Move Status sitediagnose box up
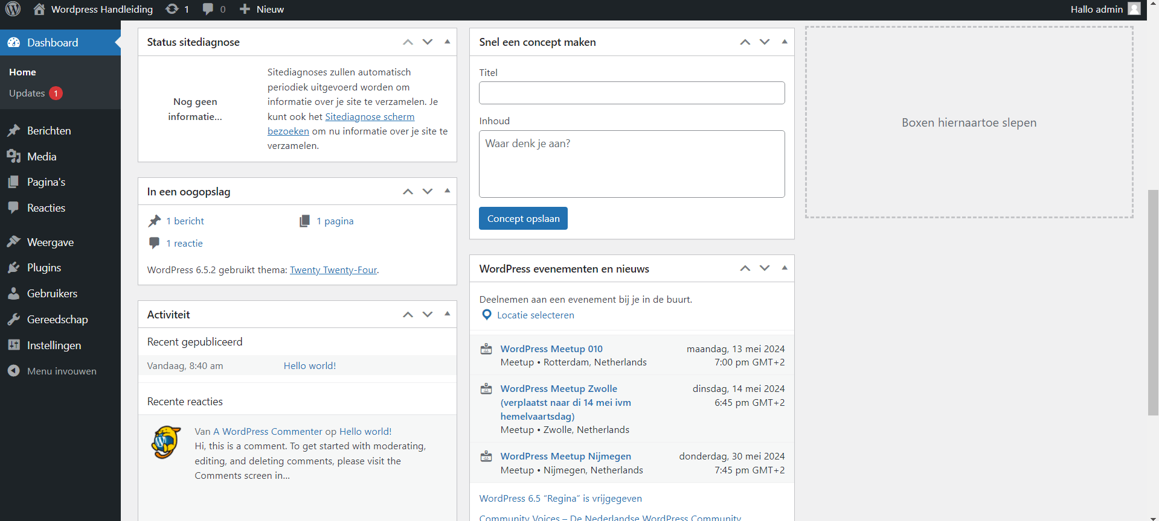Viewport: 1159px width, 521px height. [x=408, y=42]
